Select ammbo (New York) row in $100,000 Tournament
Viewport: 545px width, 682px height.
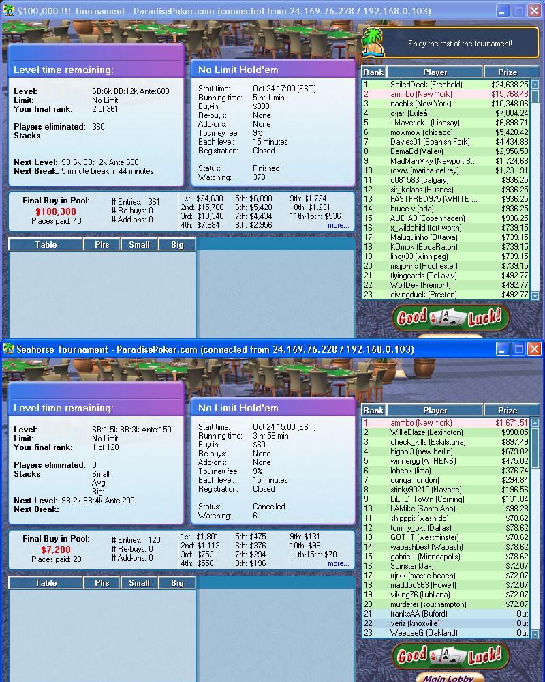coord(446,94)
